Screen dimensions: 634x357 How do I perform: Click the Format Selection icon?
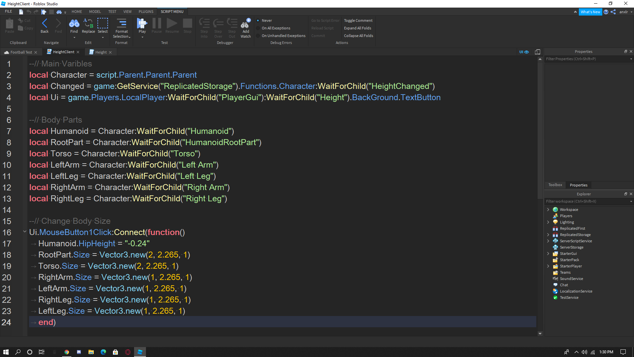click(x=122, y=24)
